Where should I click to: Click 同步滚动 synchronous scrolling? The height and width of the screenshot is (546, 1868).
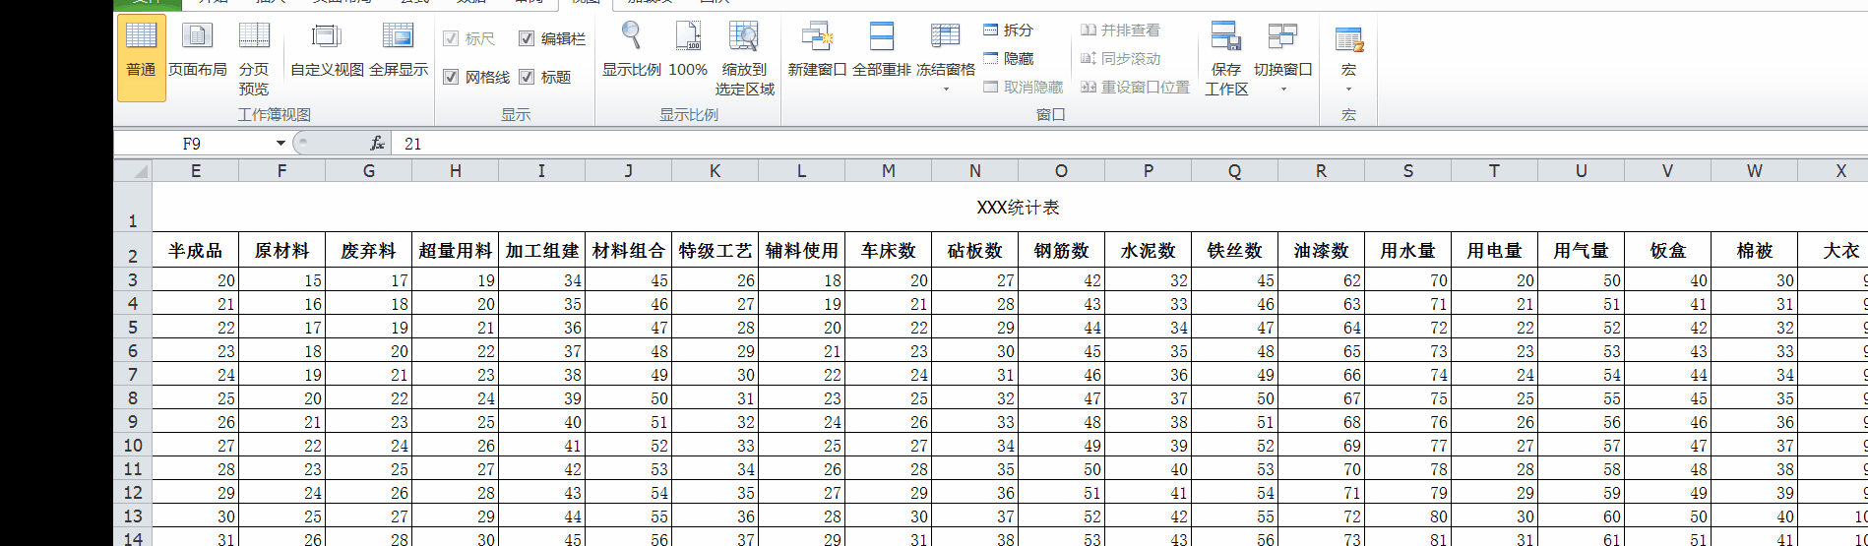click(x=1120, y=59)
